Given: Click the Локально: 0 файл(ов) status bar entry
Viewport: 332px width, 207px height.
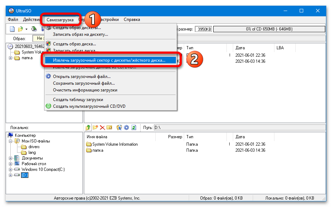Looking at the screenshot, I should (289, 198).
